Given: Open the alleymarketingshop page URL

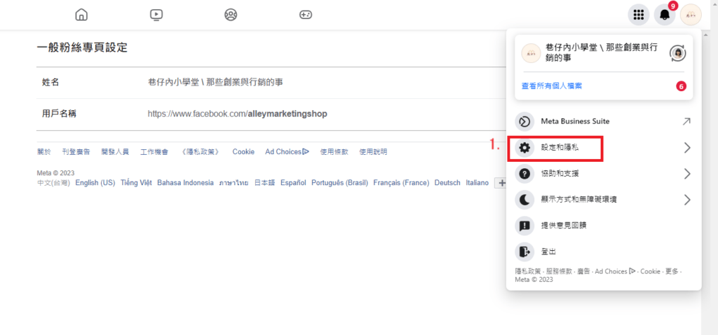Looking at the screenshot, I should point(237,114).
